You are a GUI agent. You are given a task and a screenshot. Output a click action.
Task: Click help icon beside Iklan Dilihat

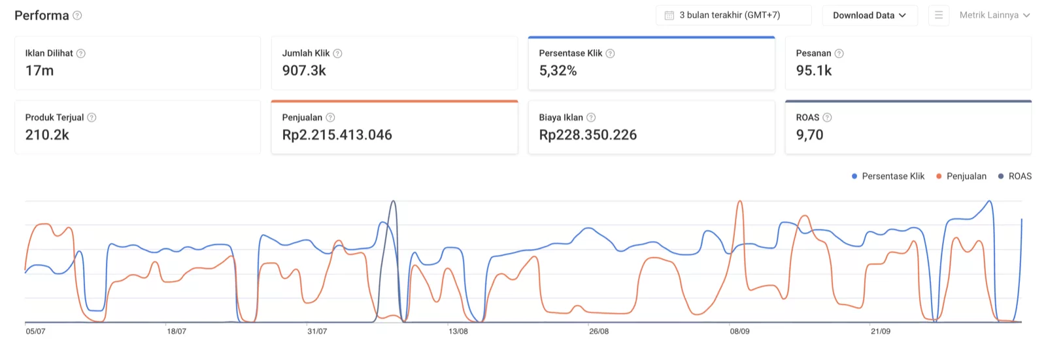pyautogui.click(x=81, y=53)
